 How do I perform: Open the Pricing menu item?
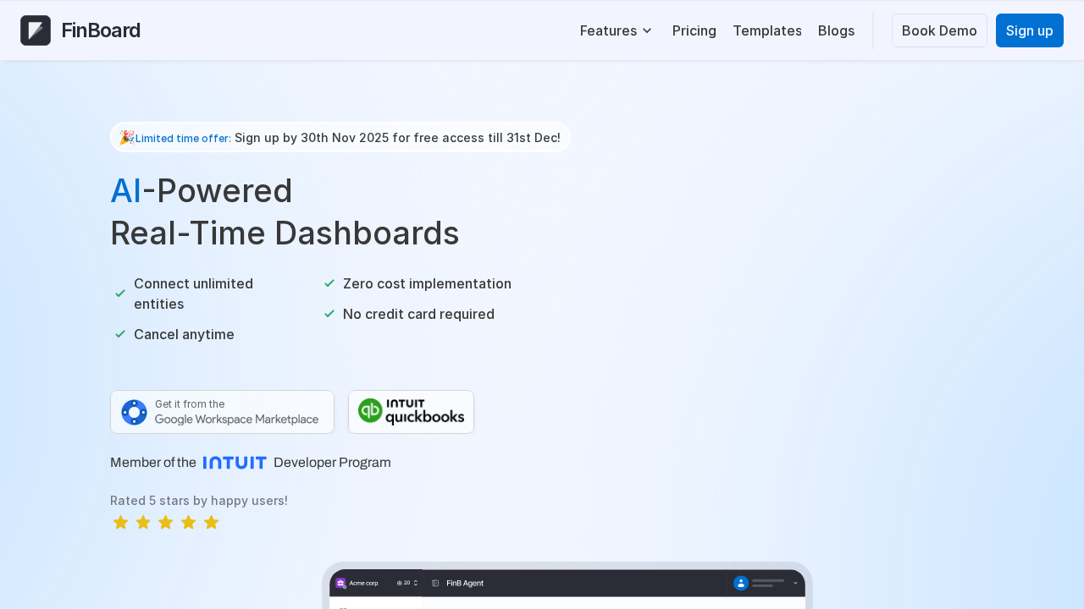click(694, 30)
